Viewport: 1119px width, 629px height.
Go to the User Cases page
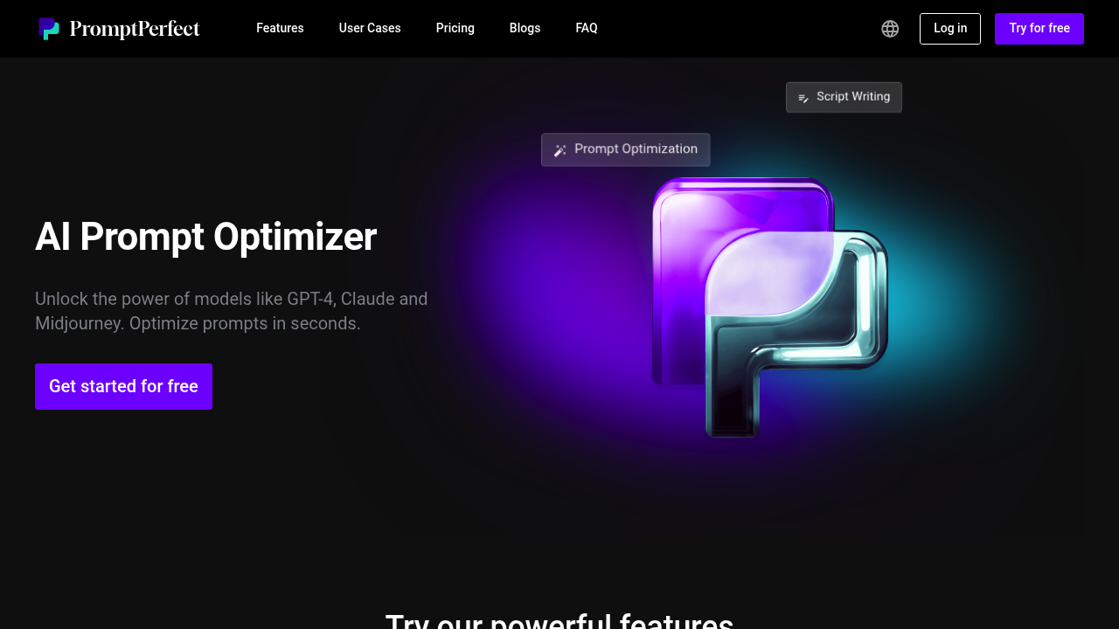370,28
